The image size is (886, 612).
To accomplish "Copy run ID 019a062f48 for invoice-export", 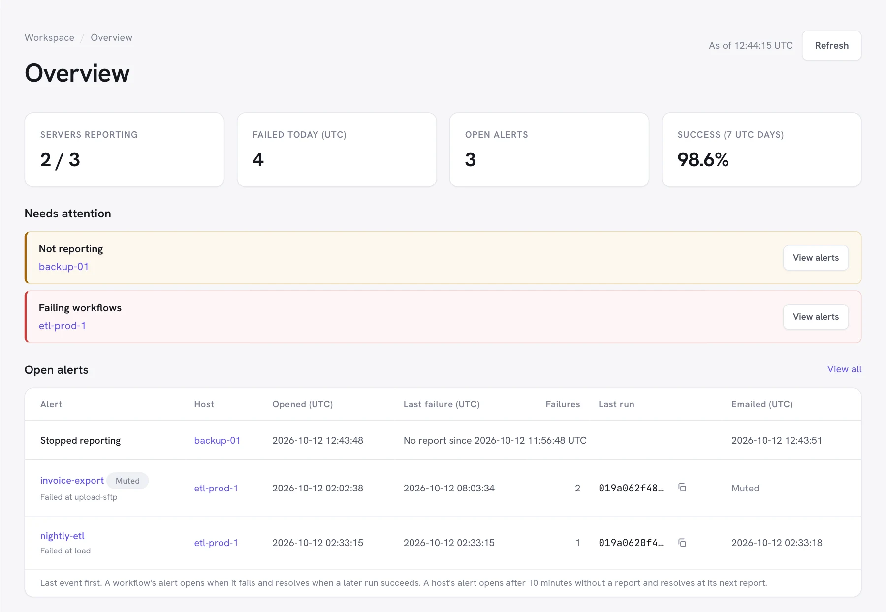I will pyautogui.click(x=682, y=488).
